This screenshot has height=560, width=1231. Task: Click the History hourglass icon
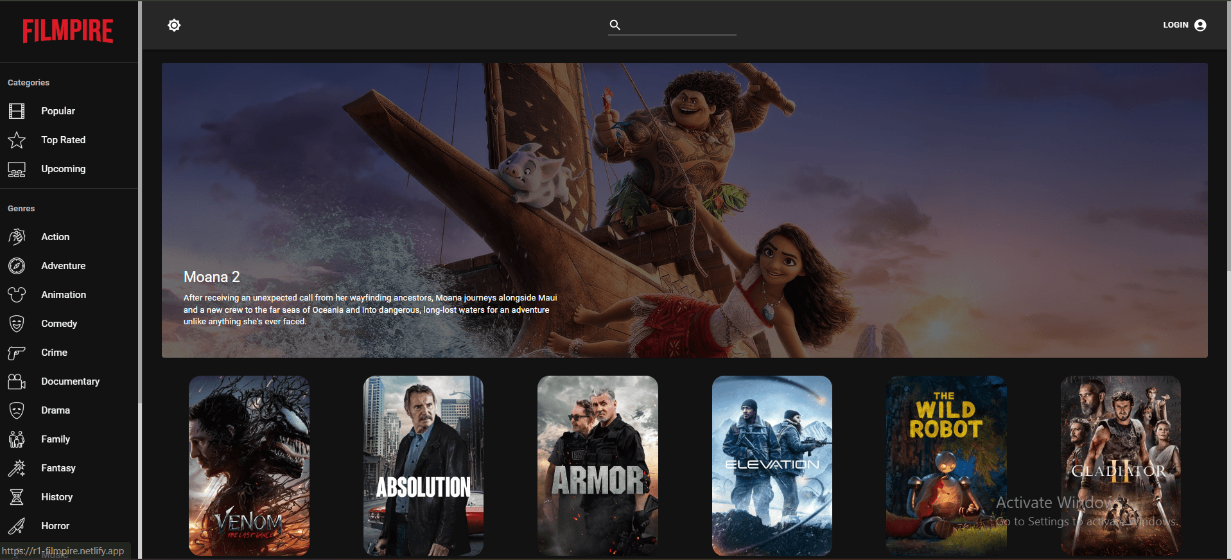pyautogui.click(x=17, y=497)
